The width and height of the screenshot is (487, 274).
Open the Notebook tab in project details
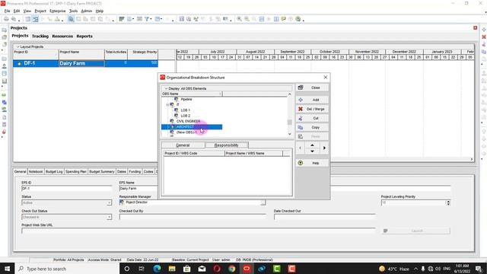[36, 171]
